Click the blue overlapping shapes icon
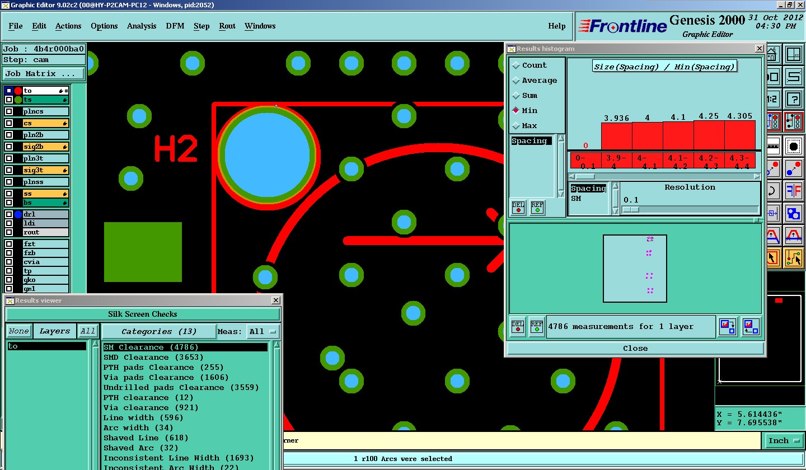Screen dimensions: 806x470 [794, 213]
